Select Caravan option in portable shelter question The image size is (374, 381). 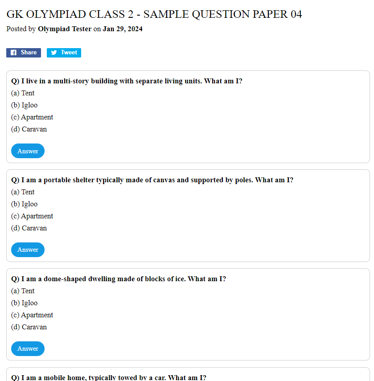pos(29,228)
